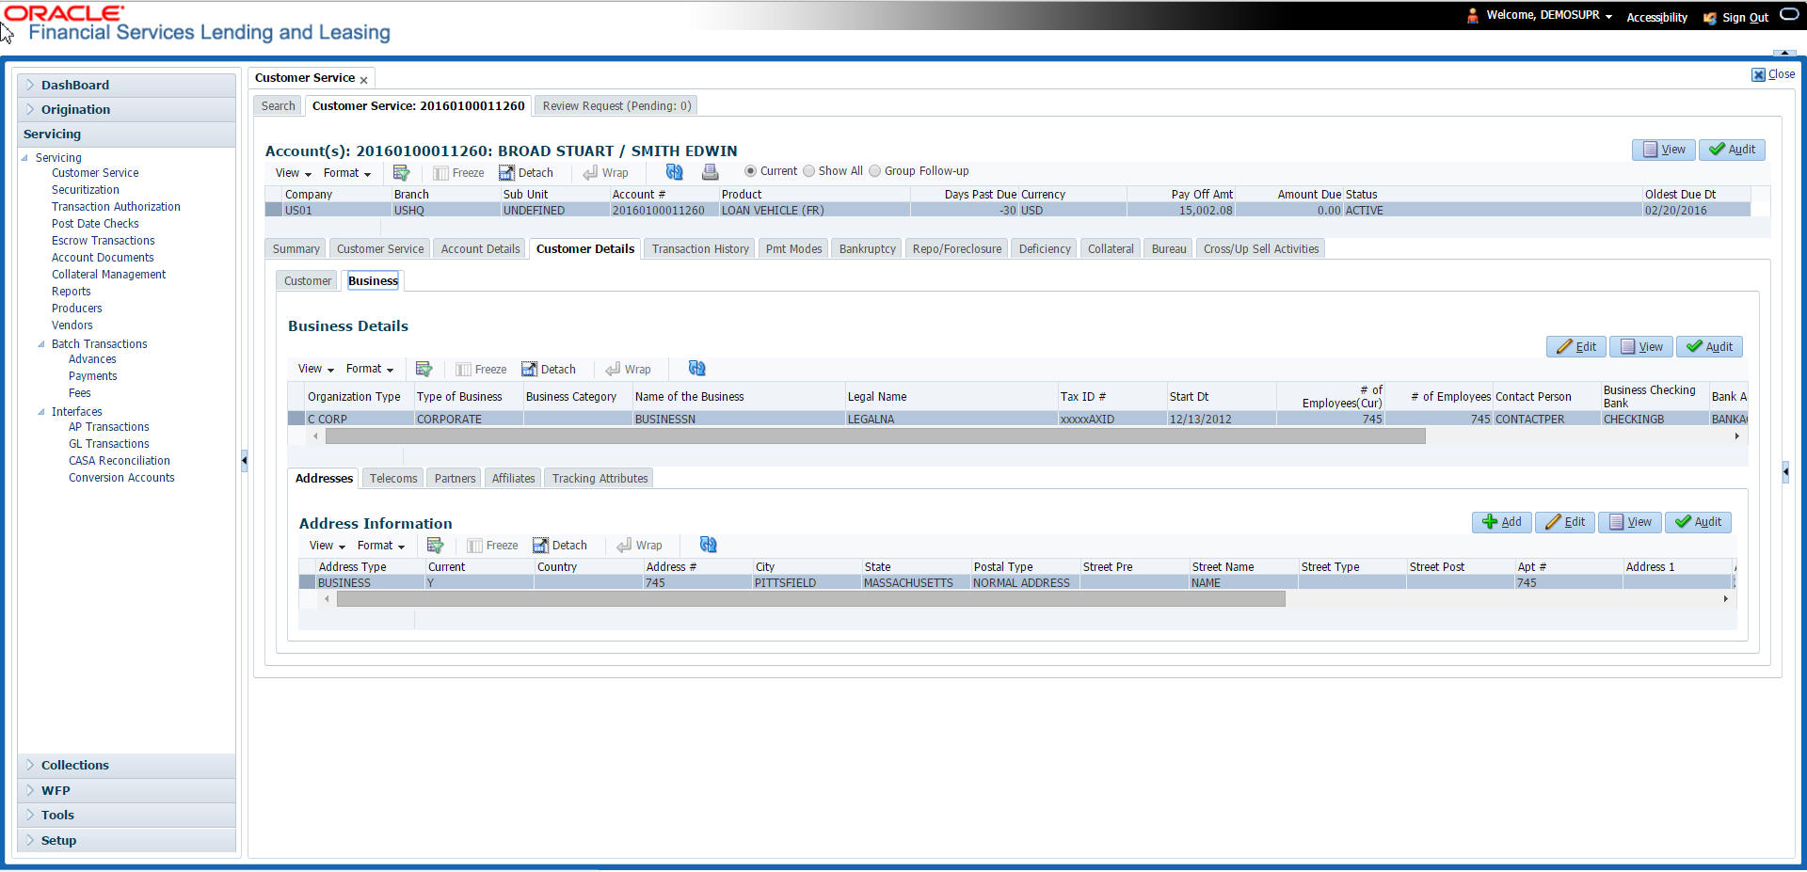This screenshot has height=872, width=1807.
Task: Click the right-edge pane splitter arrow
Action: (x=1785, y=472)
